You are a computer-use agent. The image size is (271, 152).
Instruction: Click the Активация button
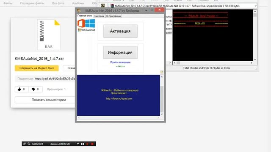pos(120,31)
